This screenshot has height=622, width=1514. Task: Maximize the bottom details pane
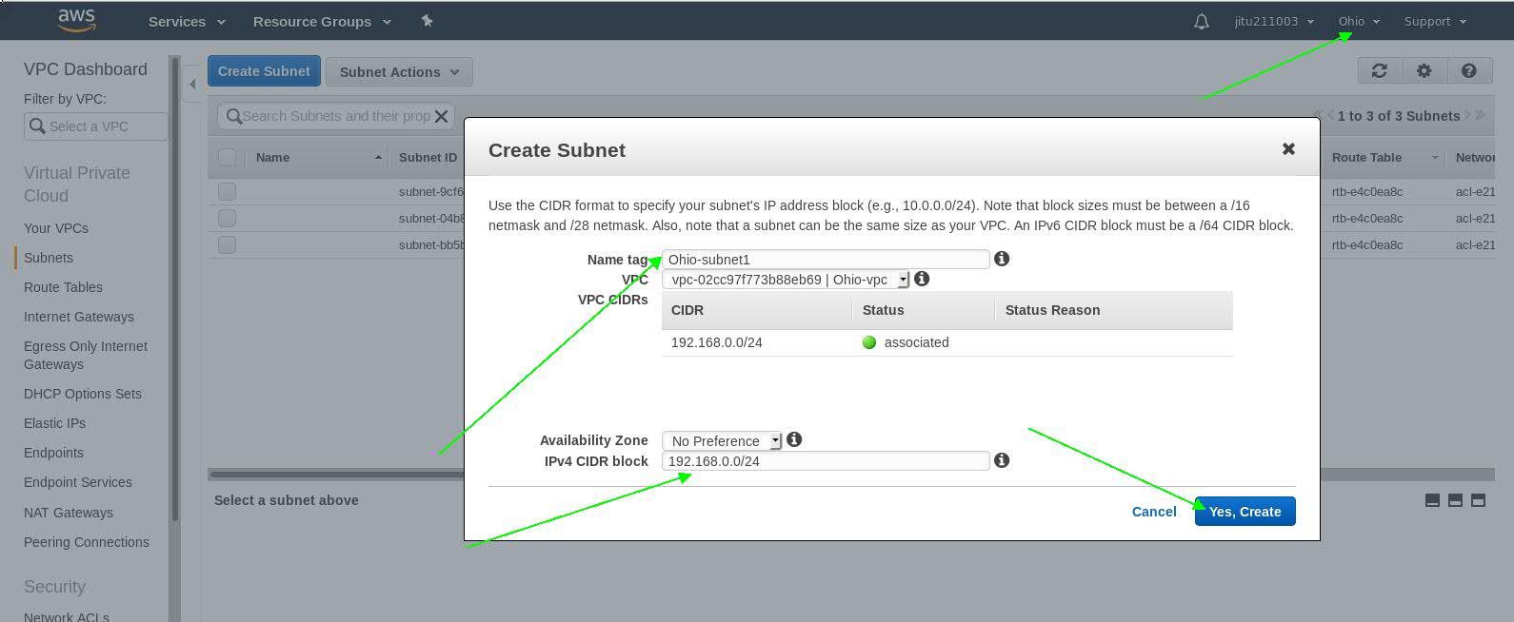pos(1478,500)
